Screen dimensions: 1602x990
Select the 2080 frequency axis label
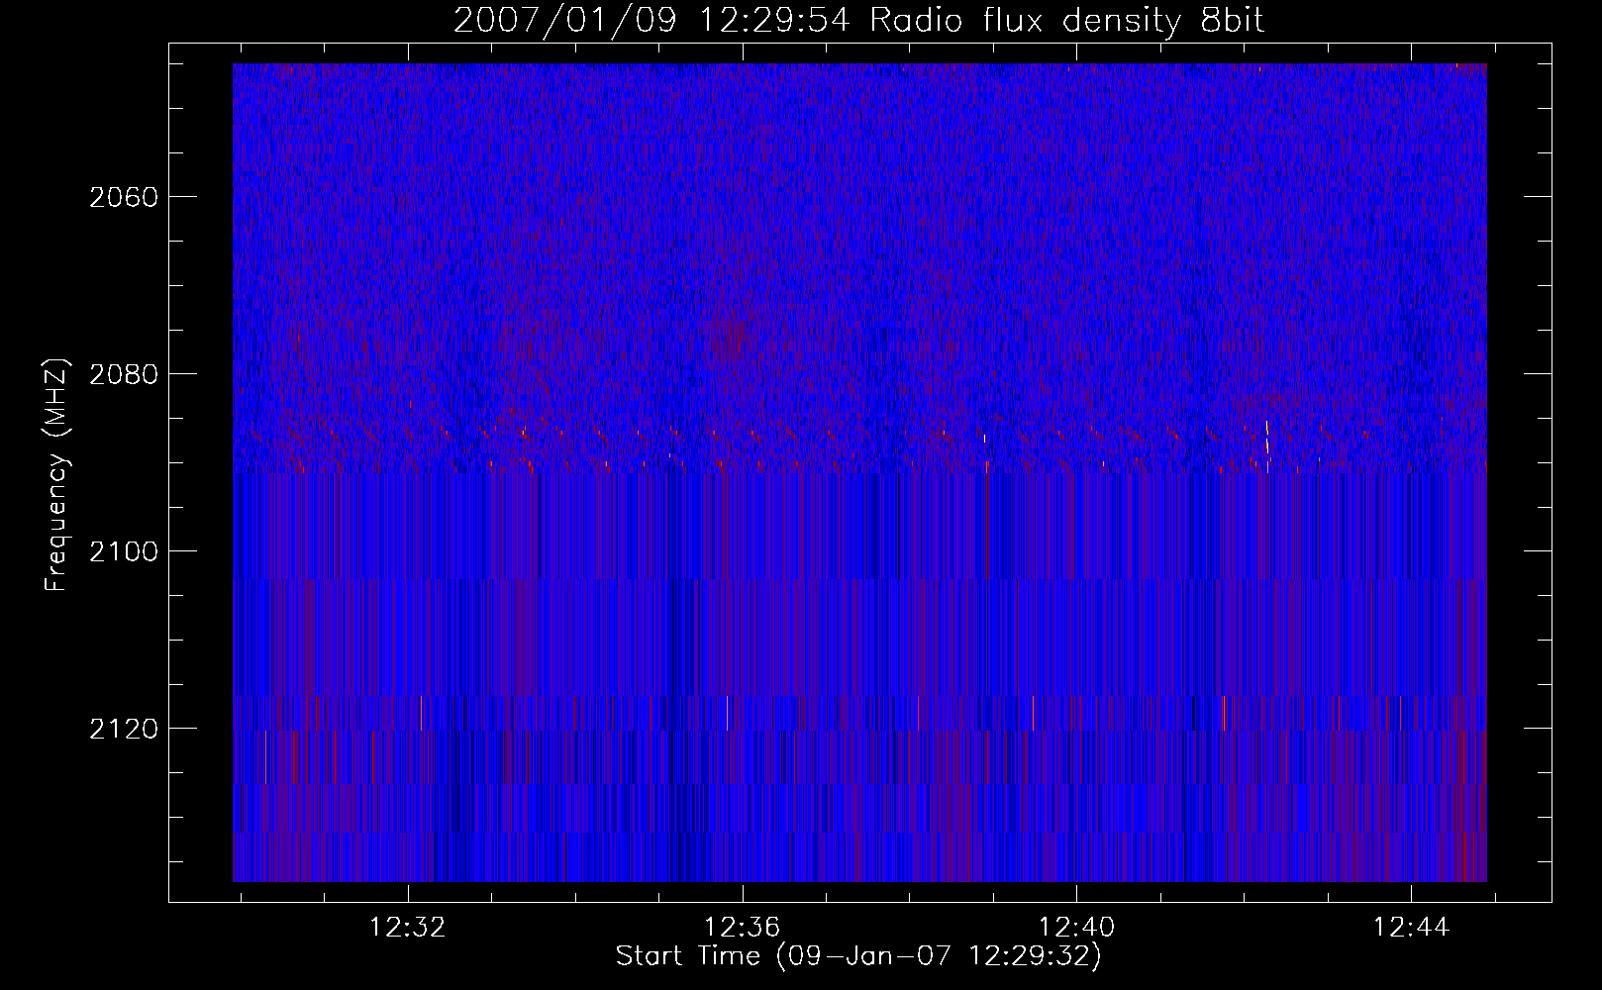click(124, 374)
